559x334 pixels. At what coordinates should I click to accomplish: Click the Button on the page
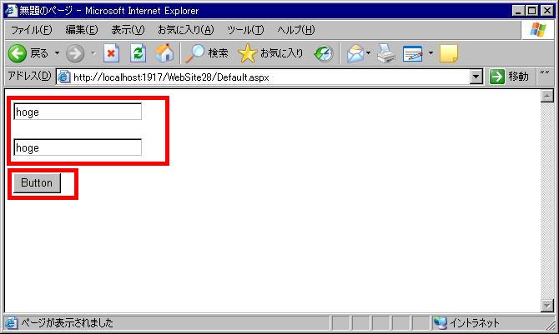point(37,183)
